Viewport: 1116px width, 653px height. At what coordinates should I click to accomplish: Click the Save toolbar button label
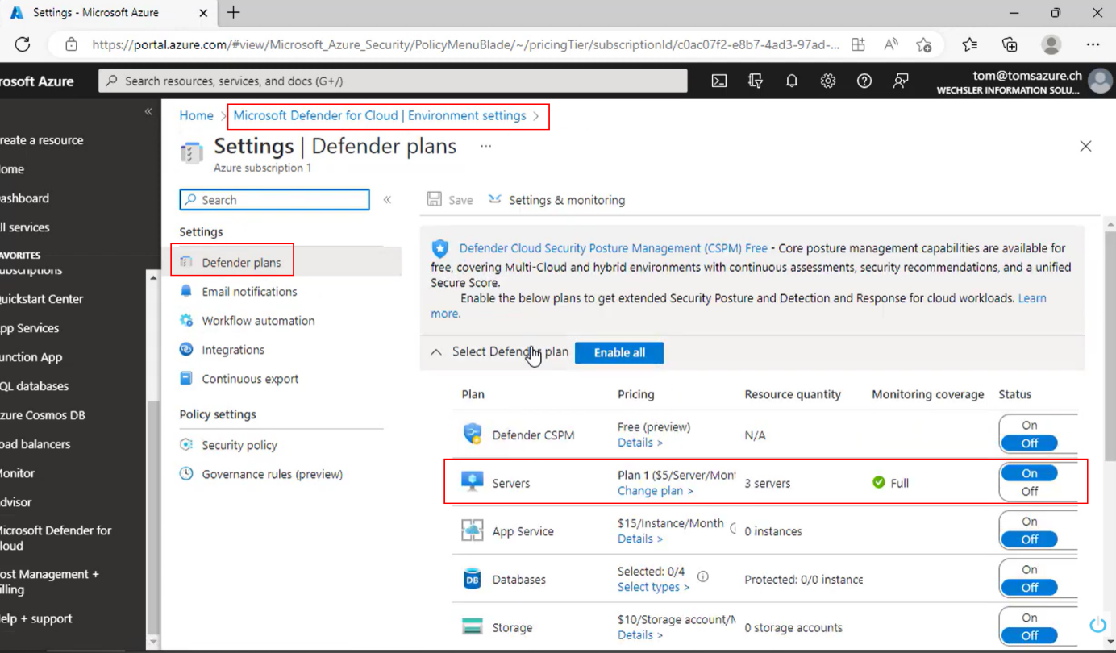pyautogui.click(x=460, y=200)
